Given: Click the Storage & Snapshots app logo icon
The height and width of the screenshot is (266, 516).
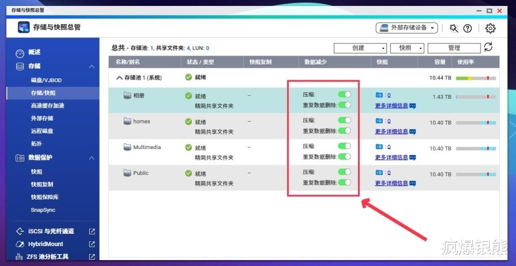Looking at the screenshot, I should [24, 27].
